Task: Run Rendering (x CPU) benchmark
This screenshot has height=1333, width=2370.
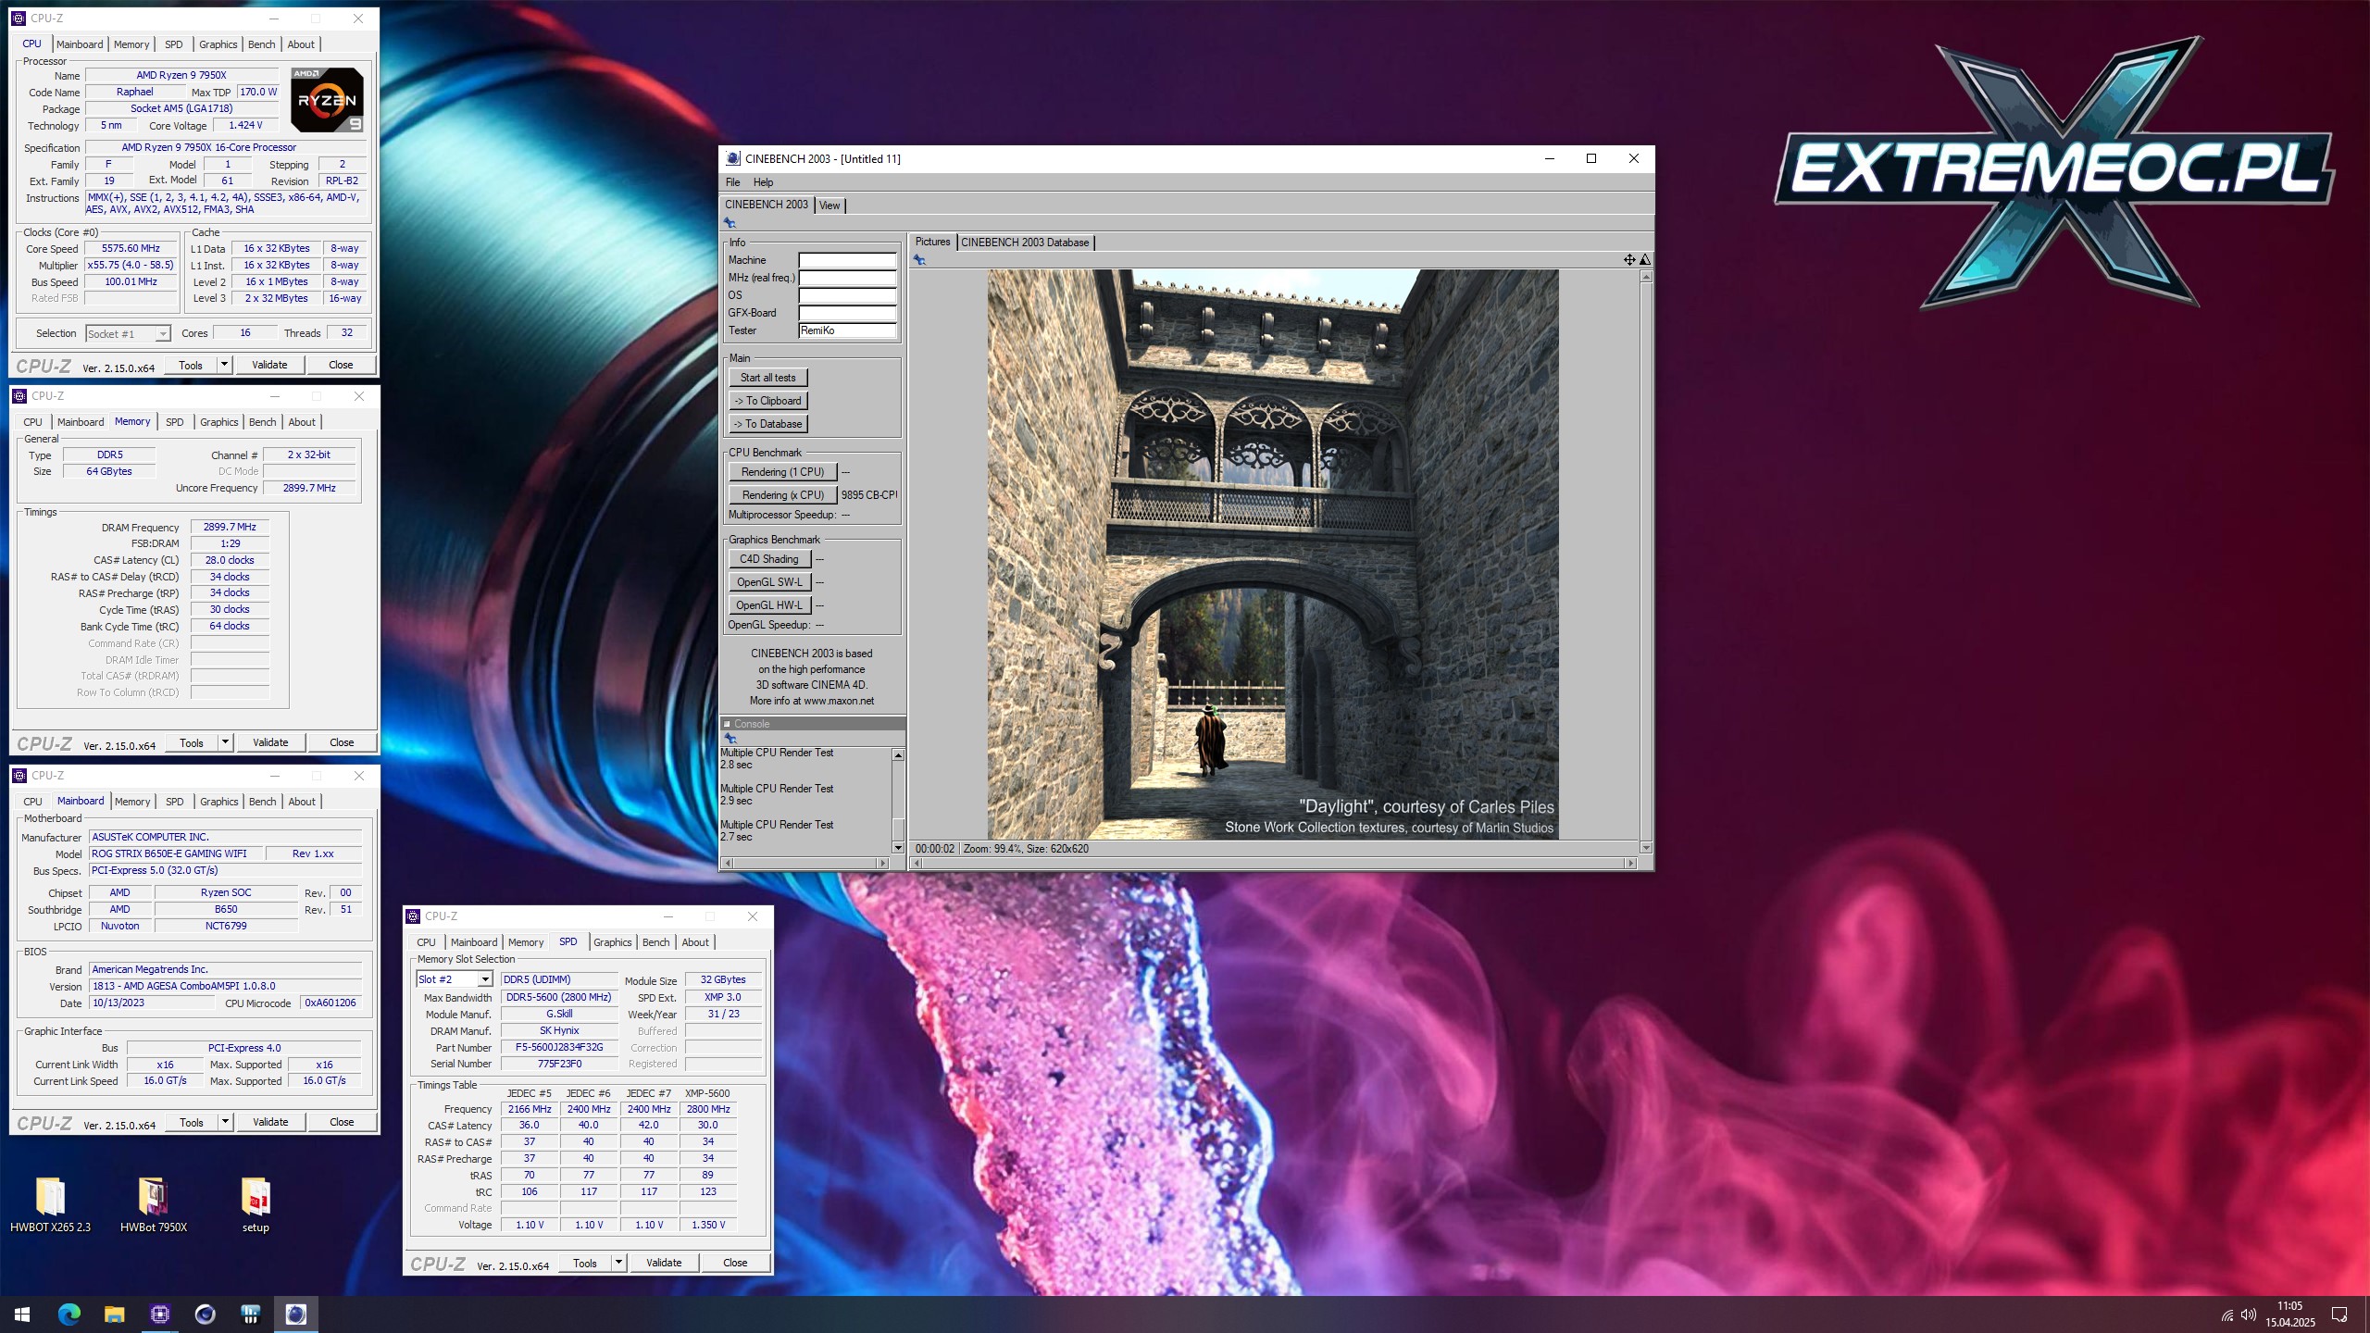Action: point(783,495)
